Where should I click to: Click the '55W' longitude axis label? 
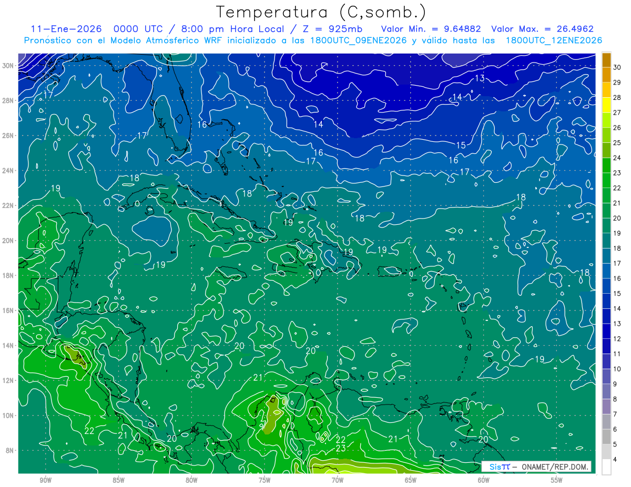pos(557,481)
